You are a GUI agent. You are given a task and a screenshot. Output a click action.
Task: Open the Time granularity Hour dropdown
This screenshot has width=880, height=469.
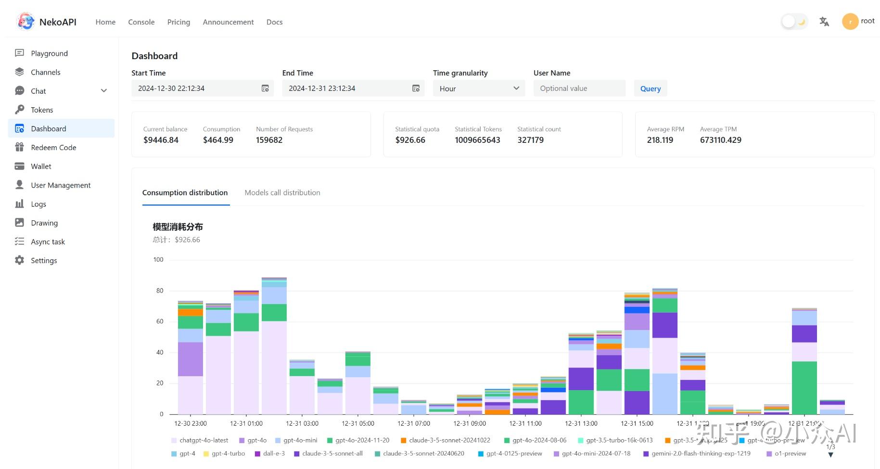478,88
